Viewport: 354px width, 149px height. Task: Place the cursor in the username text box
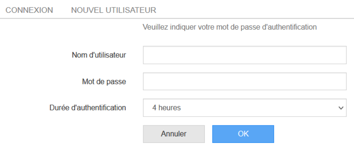(x=245, y=55)
